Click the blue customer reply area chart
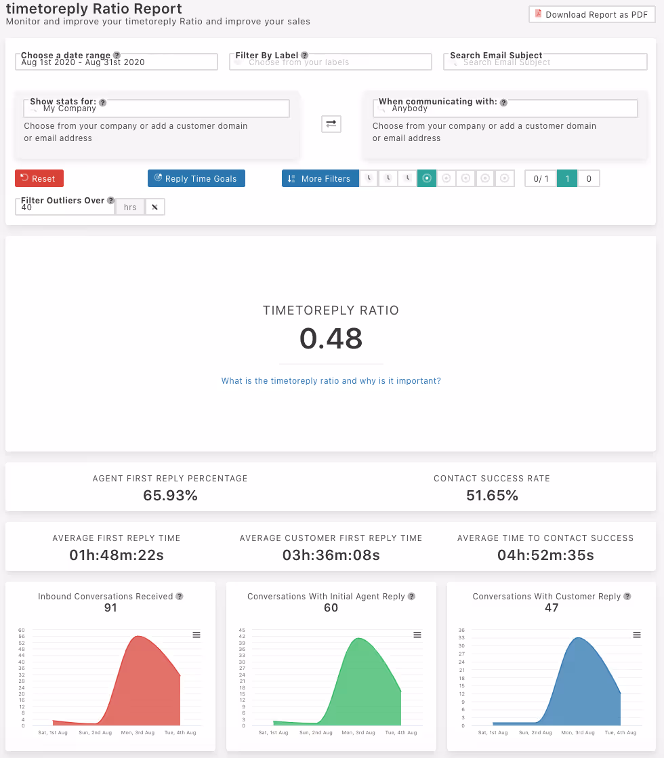 pyautogui.click(x=557, y=682)
